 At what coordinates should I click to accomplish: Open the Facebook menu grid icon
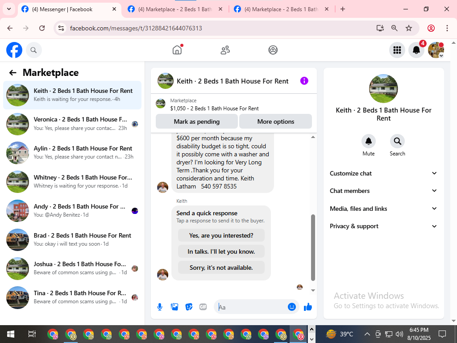(x=397, y=50)
